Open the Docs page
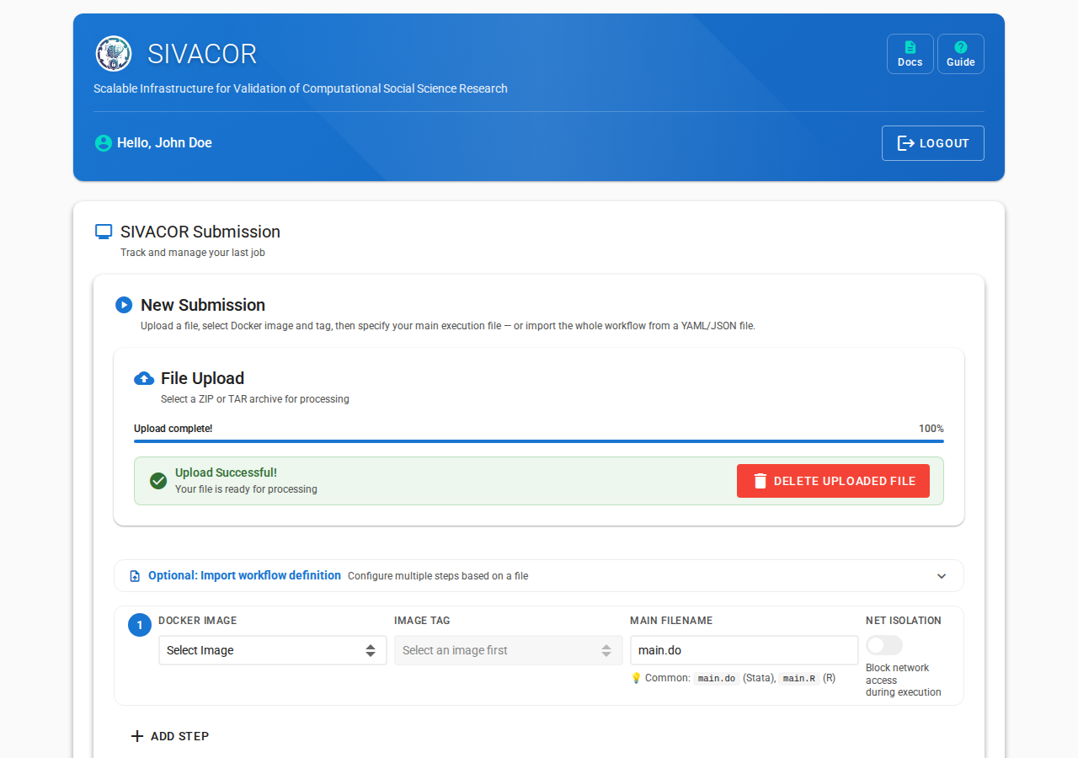This screenshot has height=758, width=1078. 910,54
